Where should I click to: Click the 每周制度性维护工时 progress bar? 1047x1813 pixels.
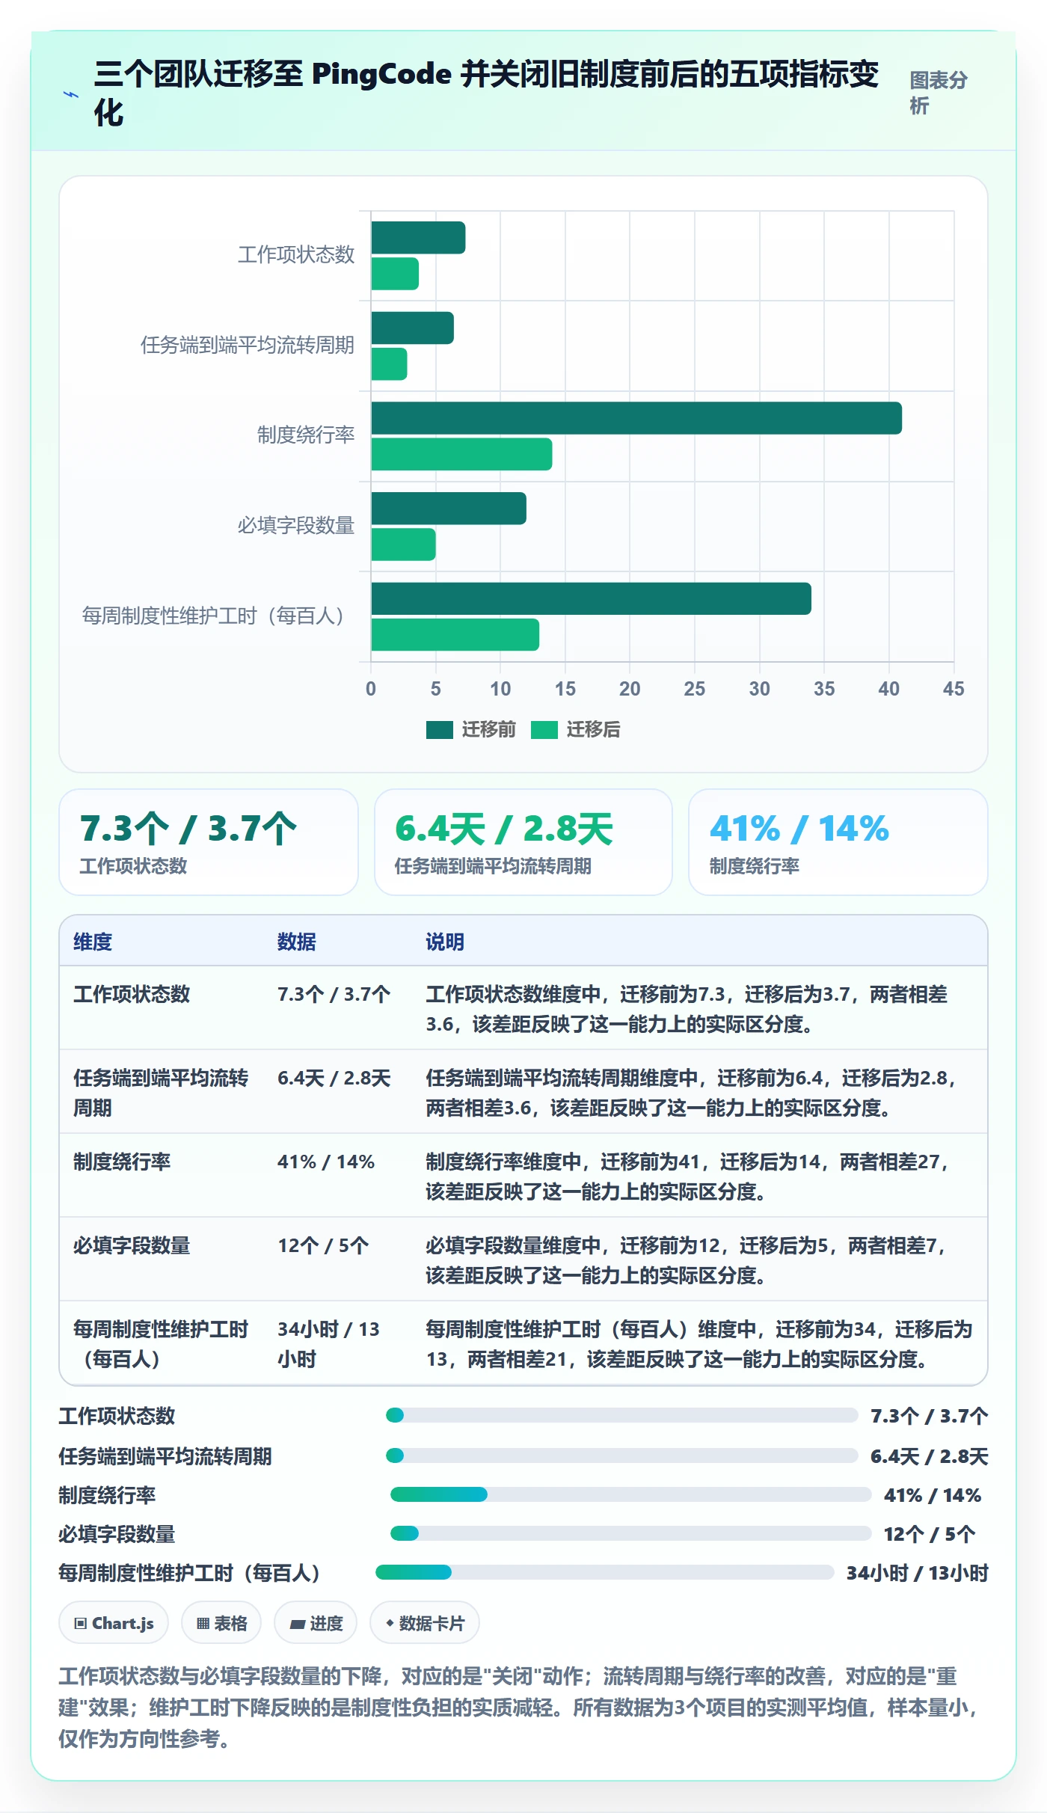tap(604, 1572)
